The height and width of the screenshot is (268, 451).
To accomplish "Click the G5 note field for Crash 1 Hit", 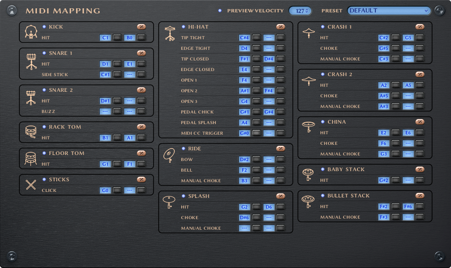I will pos(408,38).
